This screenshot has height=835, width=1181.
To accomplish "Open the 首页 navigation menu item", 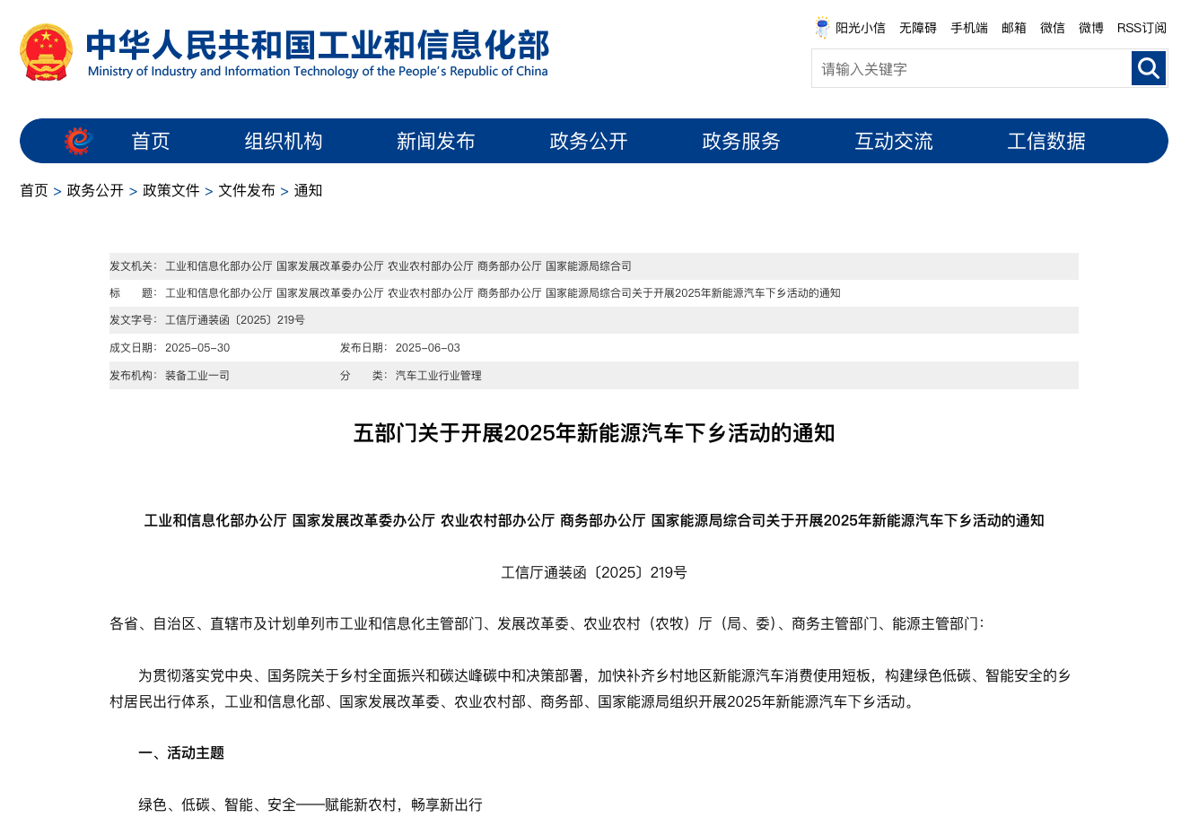I will (151, 141).
